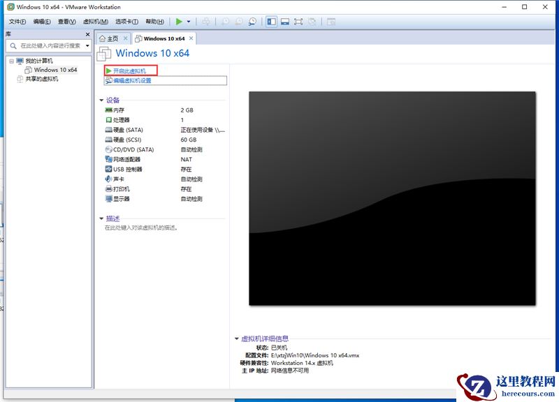559x402 pixels.
Task: Click the take snapshot toolbar icon
Action: (225, 21)
